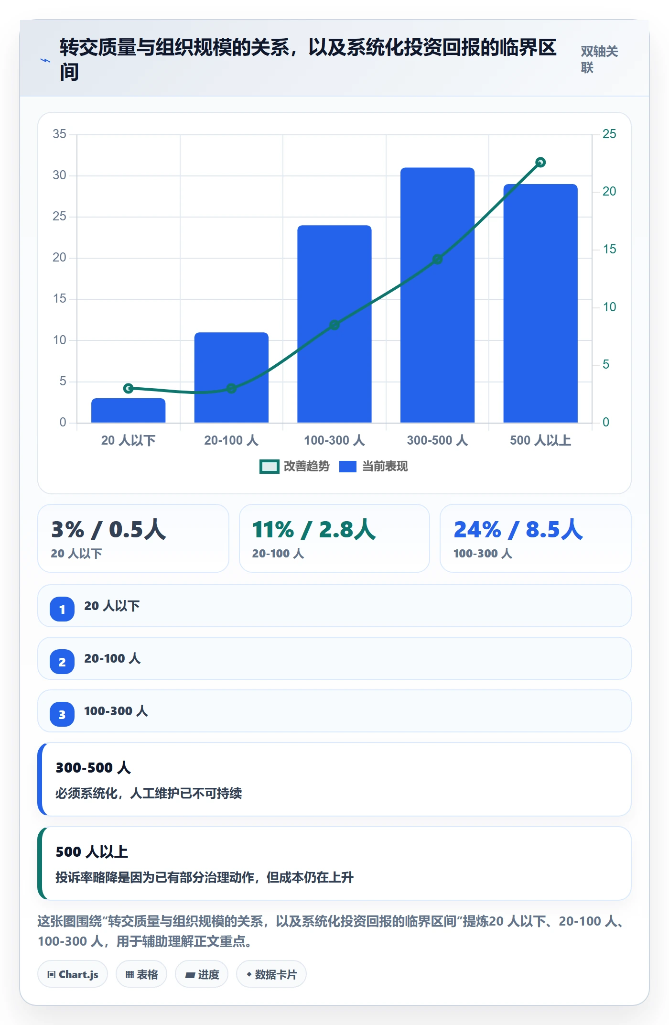Click the bar for 100-300 人

click(334, 324)
